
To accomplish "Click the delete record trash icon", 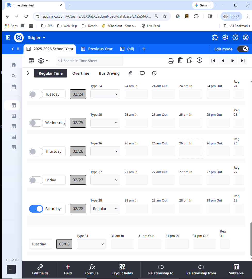I will (x=180, y=60).
